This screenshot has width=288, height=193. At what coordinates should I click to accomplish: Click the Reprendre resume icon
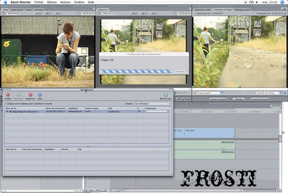[18, 95]
